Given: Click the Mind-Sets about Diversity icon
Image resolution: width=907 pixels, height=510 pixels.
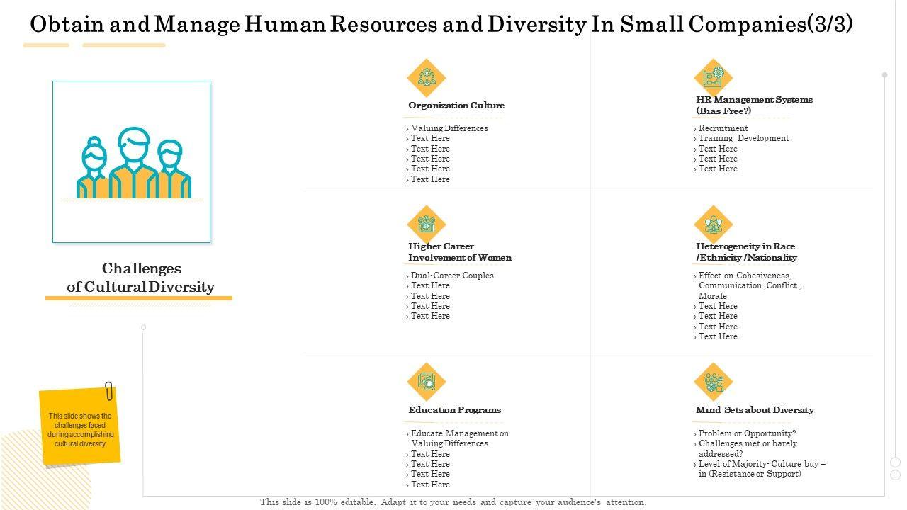Looking at the screenshot, I should click(713, 382).
